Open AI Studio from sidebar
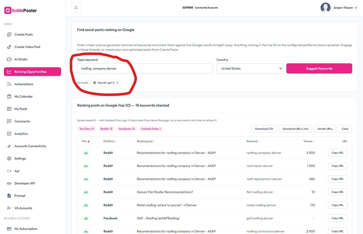 coord(33,59)
